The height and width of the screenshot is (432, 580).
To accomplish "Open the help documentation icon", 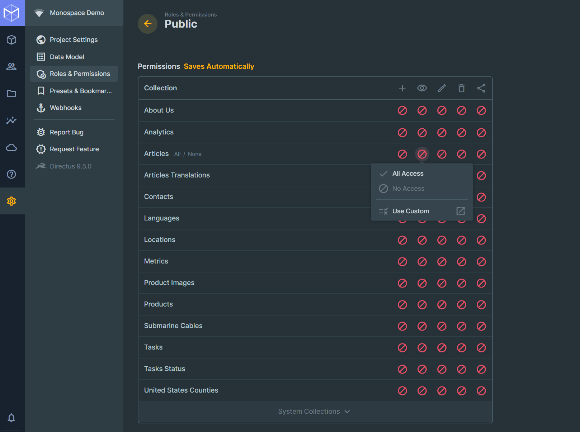I will (x=11, y=174).
